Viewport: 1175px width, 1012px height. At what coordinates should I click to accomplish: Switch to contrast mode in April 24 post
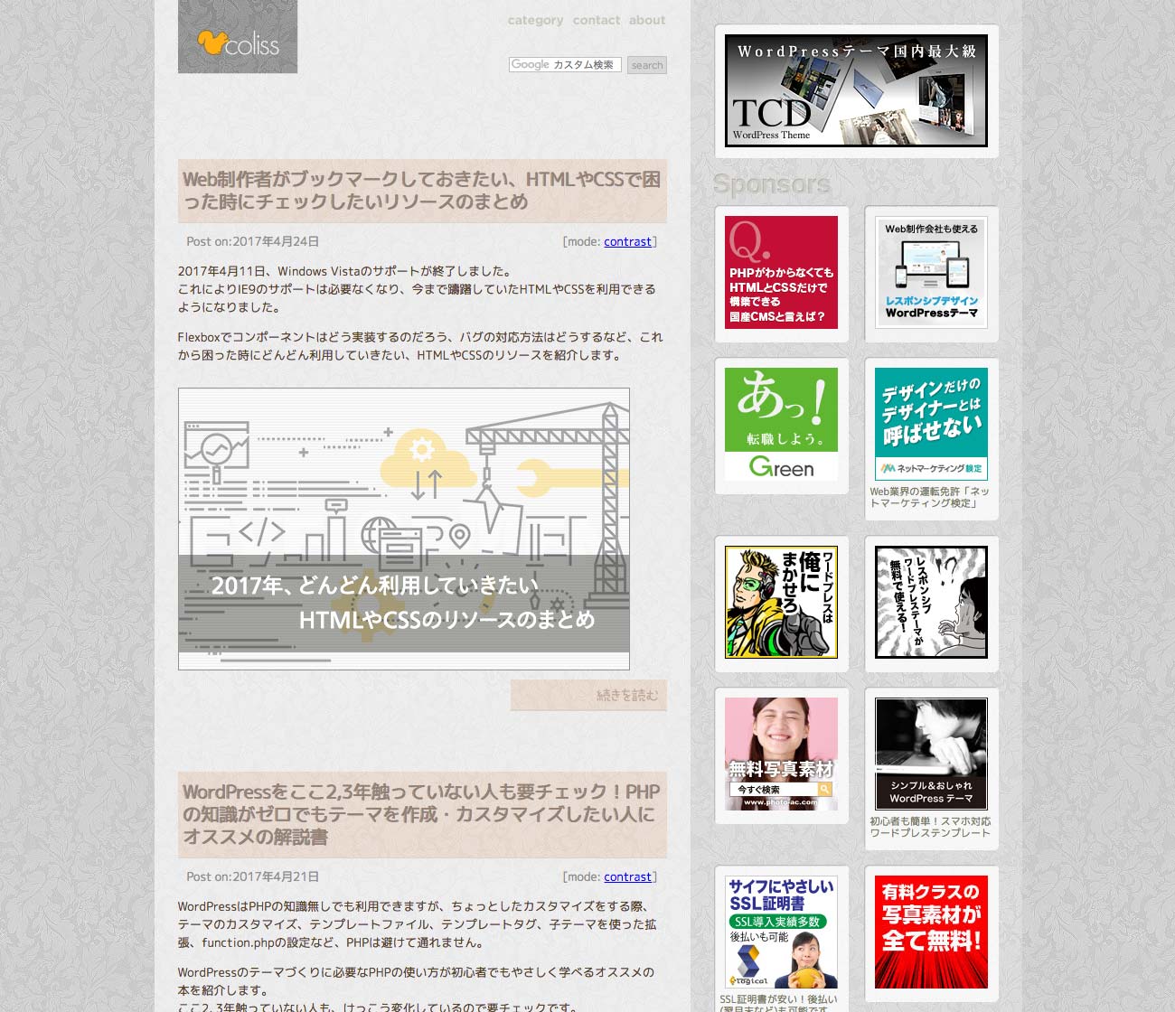tap(627, 242)
